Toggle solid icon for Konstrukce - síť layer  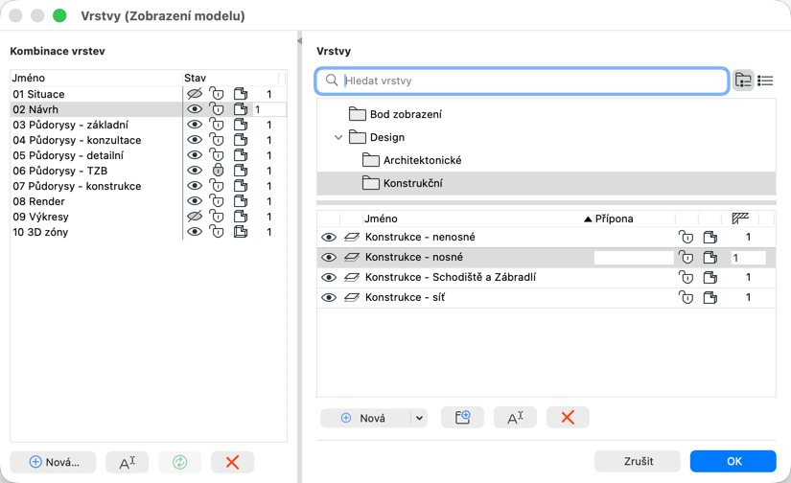point(710,297)
